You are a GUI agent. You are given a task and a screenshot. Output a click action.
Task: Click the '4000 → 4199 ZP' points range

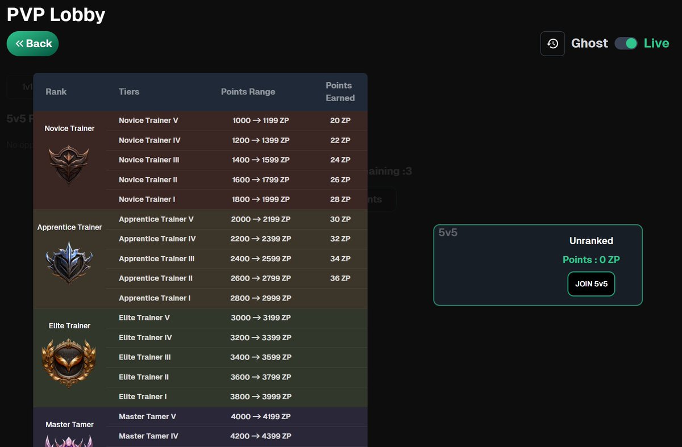(261, 417)
